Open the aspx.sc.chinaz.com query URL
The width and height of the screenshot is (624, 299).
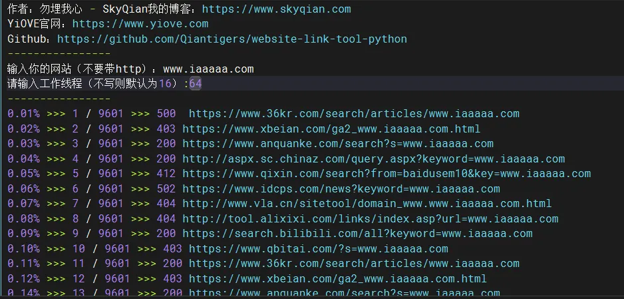[x=373, y=158]
